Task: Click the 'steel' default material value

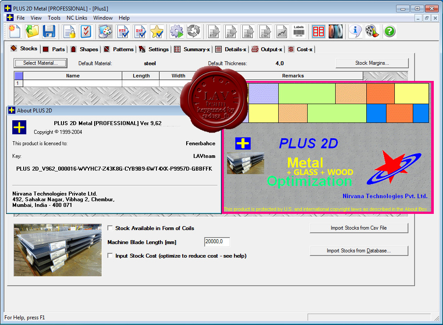Action: tap(150, 63)
